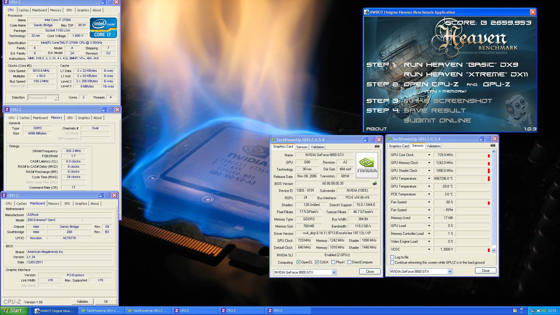Open GPU Core Clock sensor dropdown
Screen dimensions: 560x315
pyautogui.click(x=429, y=155)
